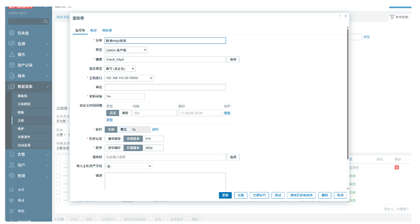Select the 灵活 flexible interval type

(112, 113)
